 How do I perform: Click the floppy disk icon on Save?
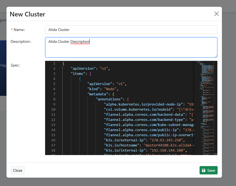click(204, 170)
